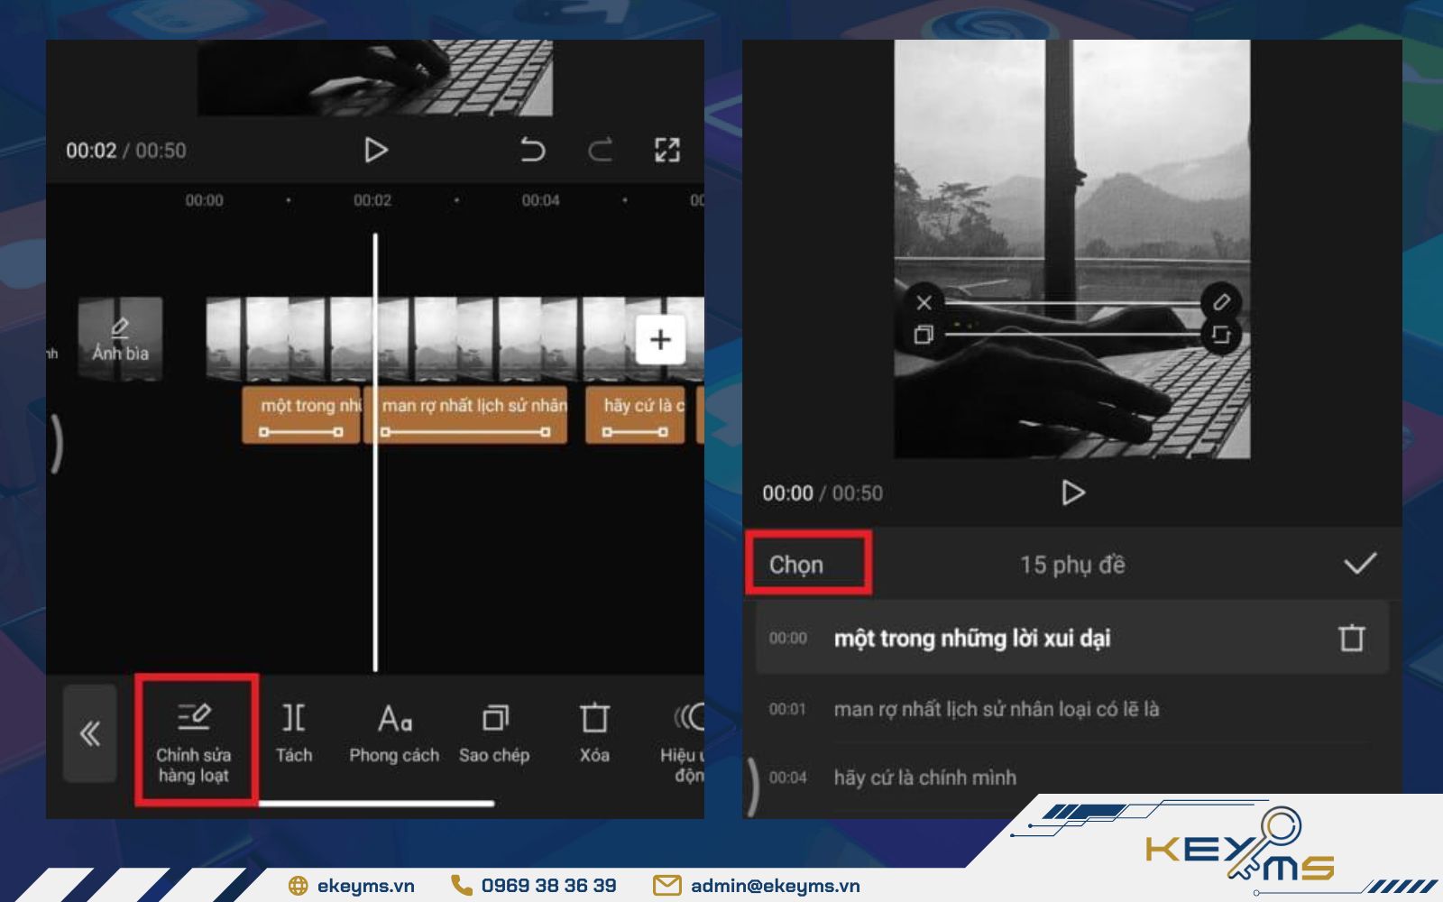This screenshot has width=1443, height=902.
Task: Play the video in left editor
Action: (375, 150)
